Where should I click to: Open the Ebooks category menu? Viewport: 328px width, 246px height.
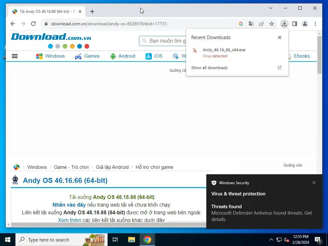[299, 56]
